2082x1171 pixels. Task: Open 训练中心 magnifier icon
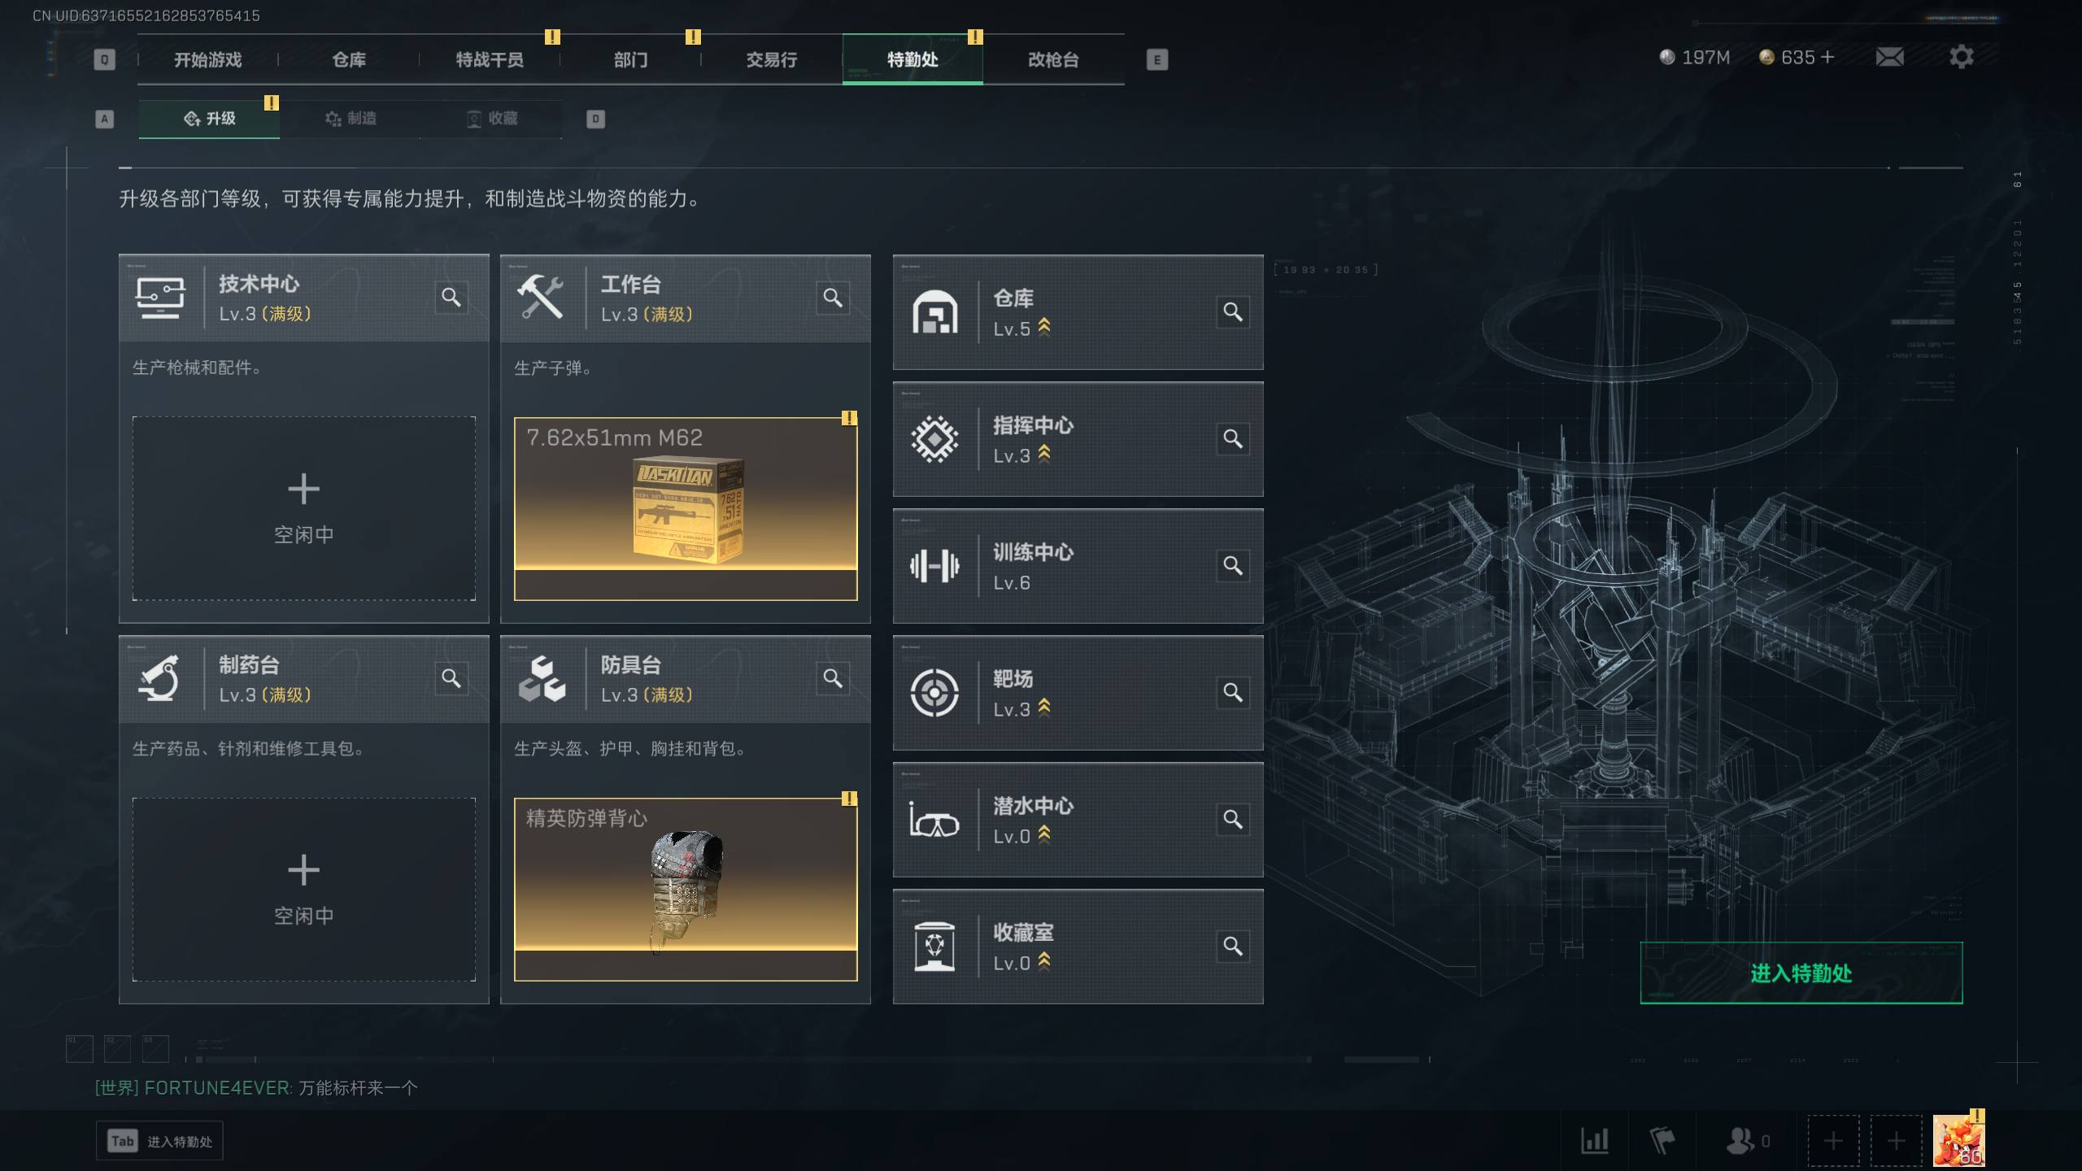point(1233,566)
